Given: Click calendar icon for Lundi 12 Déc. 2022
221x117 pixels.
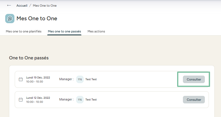Looking at the screenshot, I should (x=20, y=100).
